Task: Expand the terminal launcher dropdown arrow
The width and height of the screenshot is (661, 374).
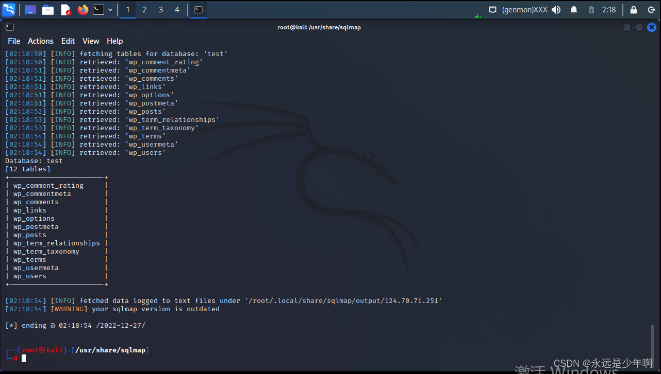Action: 110,9
